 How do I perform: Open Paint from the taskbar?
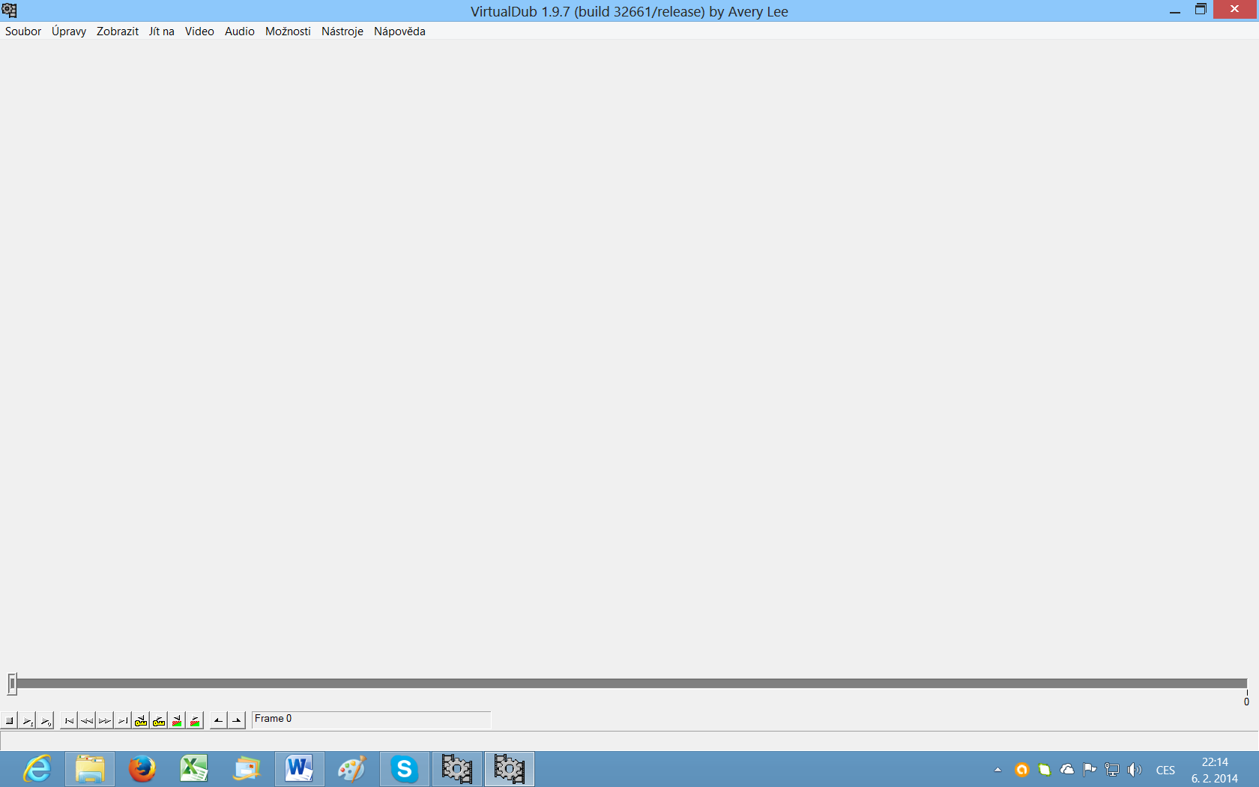tap(352, 769)
